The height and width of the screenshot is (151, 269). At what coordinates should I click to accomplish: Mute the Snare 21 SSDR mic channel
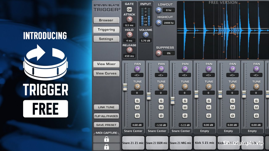coord(161,107)
